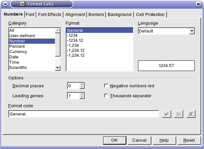
Task: Click the Reset button
Action: [189, 140]
